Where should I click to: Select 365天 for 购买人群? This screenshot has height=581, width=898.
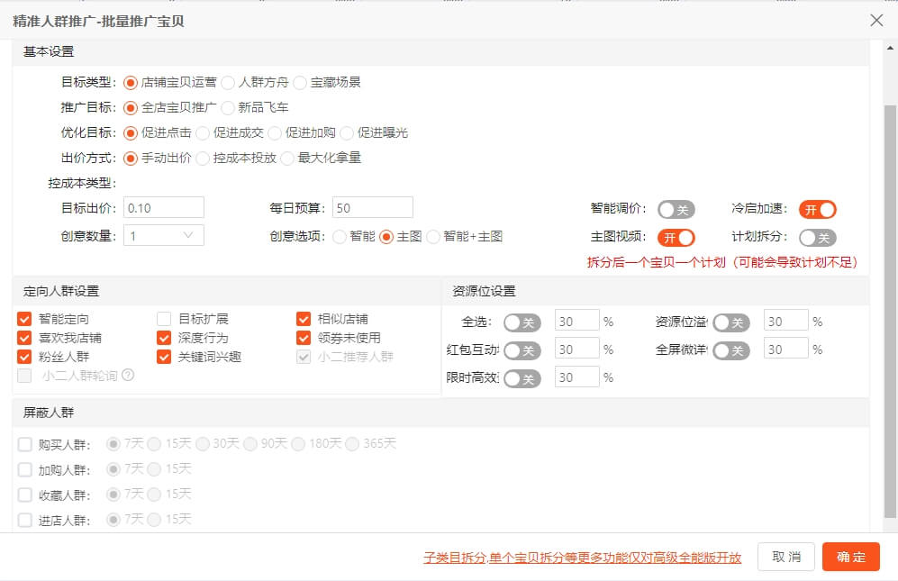click(x=352, y=444)
